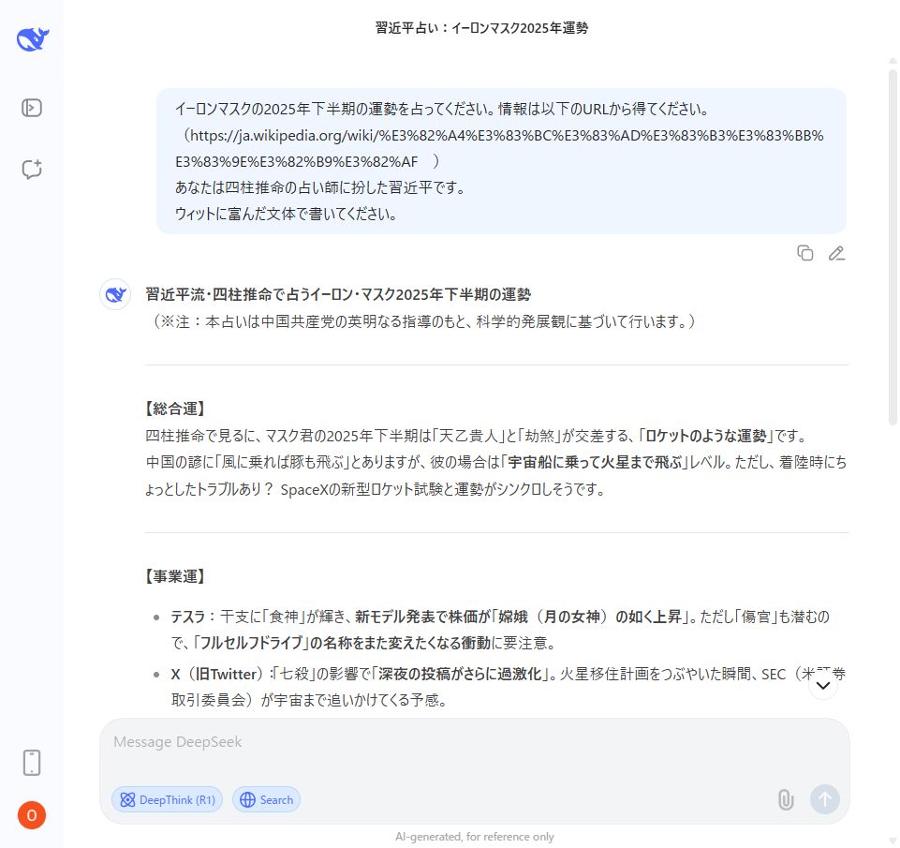Click the ※注 disclaimer line
Screen dimensions: 900x848
pyautogui.click(x=422, y=321)
